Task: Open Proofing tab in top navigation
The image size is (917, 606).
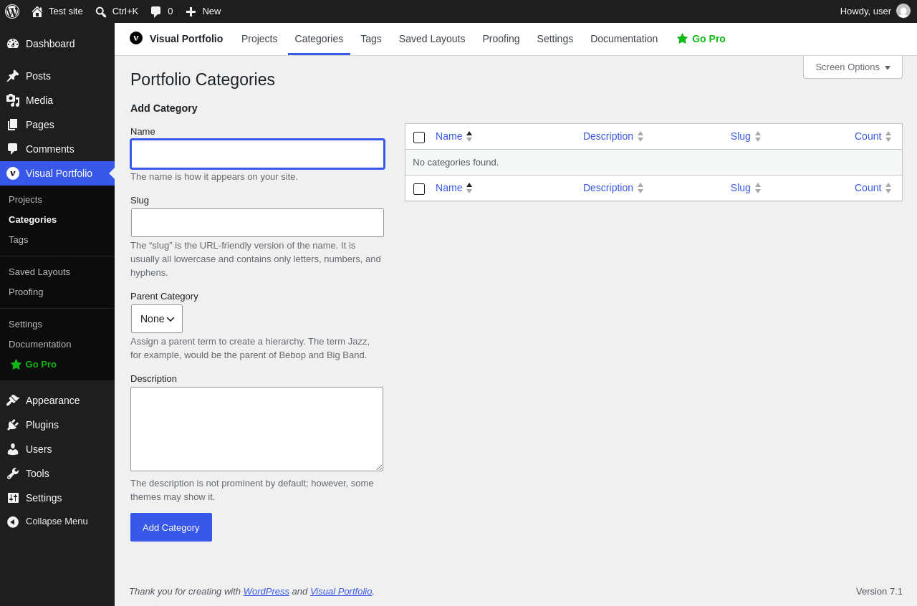Action: coord(501,39)
